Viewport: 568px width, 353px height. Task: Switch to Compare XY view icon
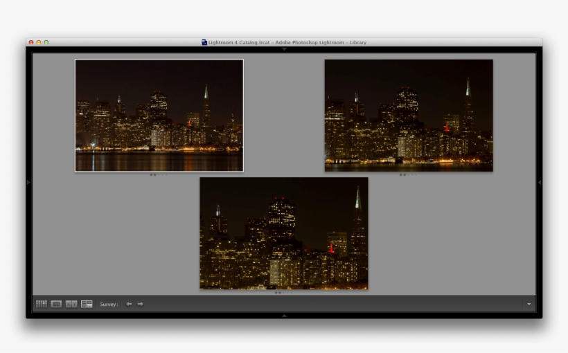[71, 304]
